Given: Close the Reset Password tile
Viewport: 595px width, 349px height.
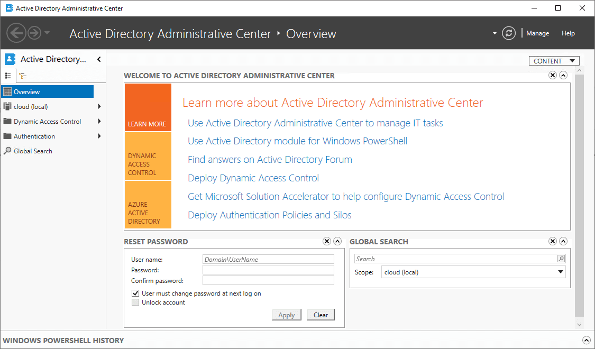Looking at the screenshot, I should point(327,242).
